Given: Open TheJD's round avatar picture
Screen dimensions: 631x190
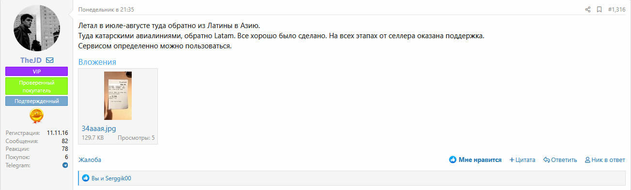Looking at the screenshot, I should pos(36,30).
